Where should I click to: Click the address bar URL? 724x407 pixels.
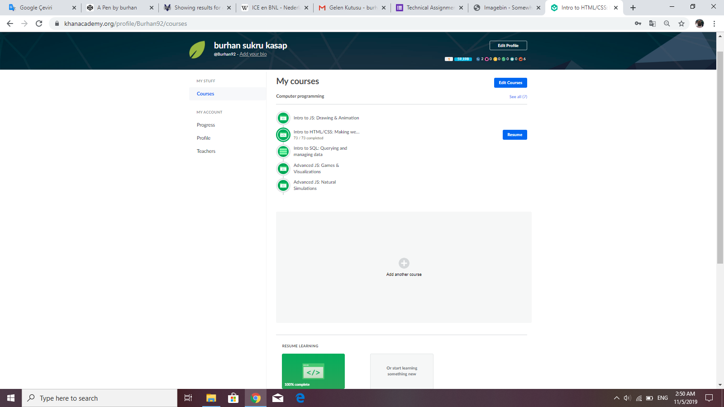(x=125, y=24)
